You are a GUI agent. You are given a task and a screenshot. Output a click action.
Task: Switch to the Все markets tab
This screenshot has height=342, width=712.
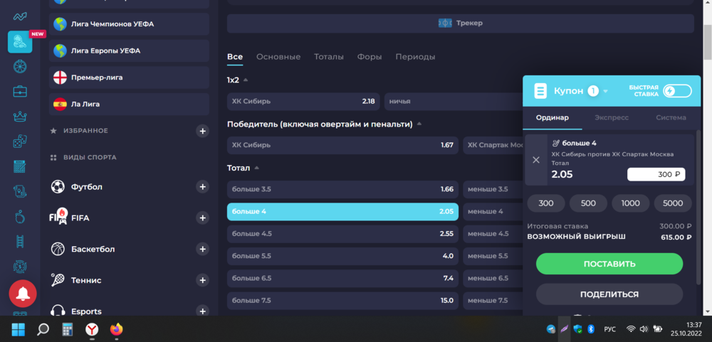(x=235, y=57)
